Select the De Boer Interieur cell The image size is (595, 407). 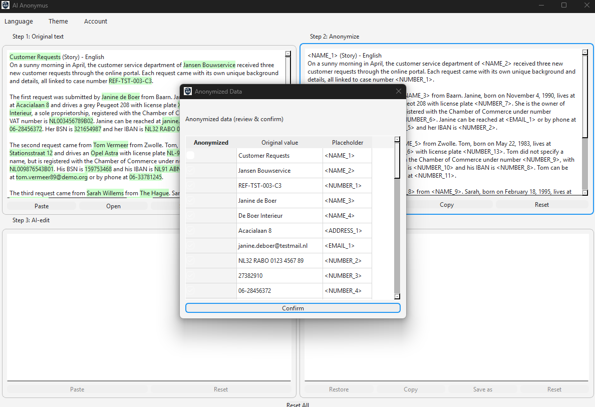279,215
